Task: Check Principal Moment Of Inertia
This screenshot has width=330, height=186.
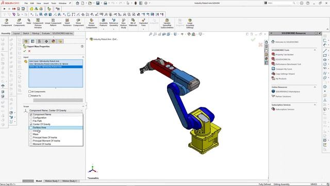Action: 31,141
